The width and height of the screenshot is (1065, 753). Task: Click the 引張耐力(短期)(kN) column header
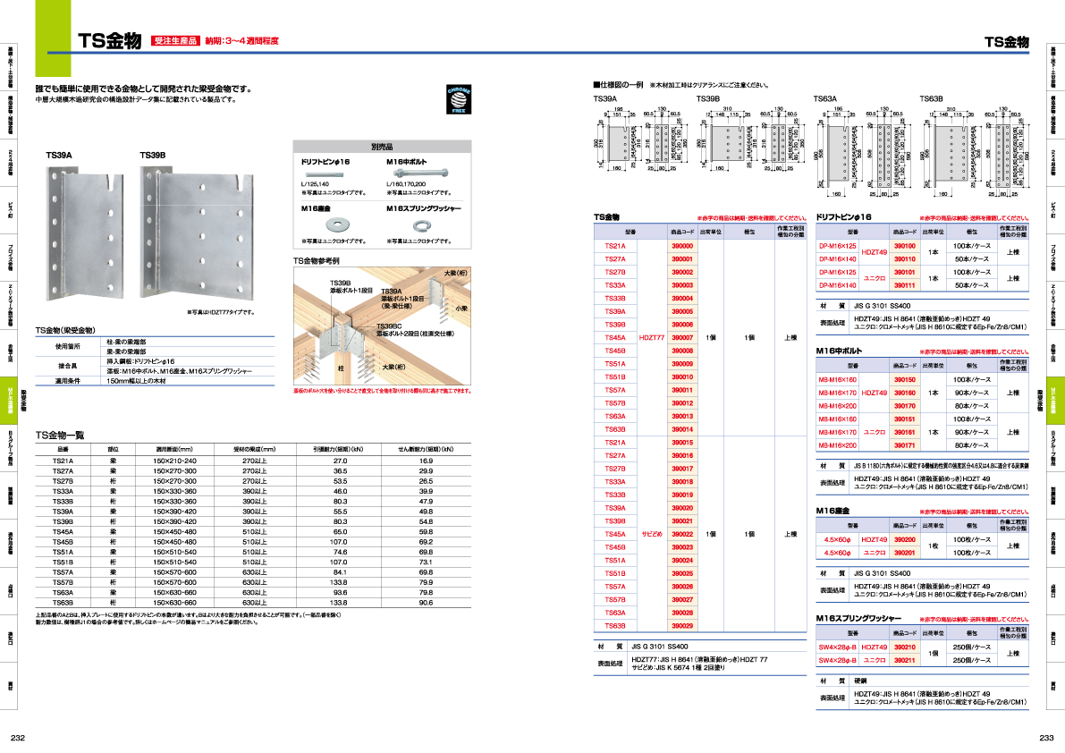pos(338,449)
